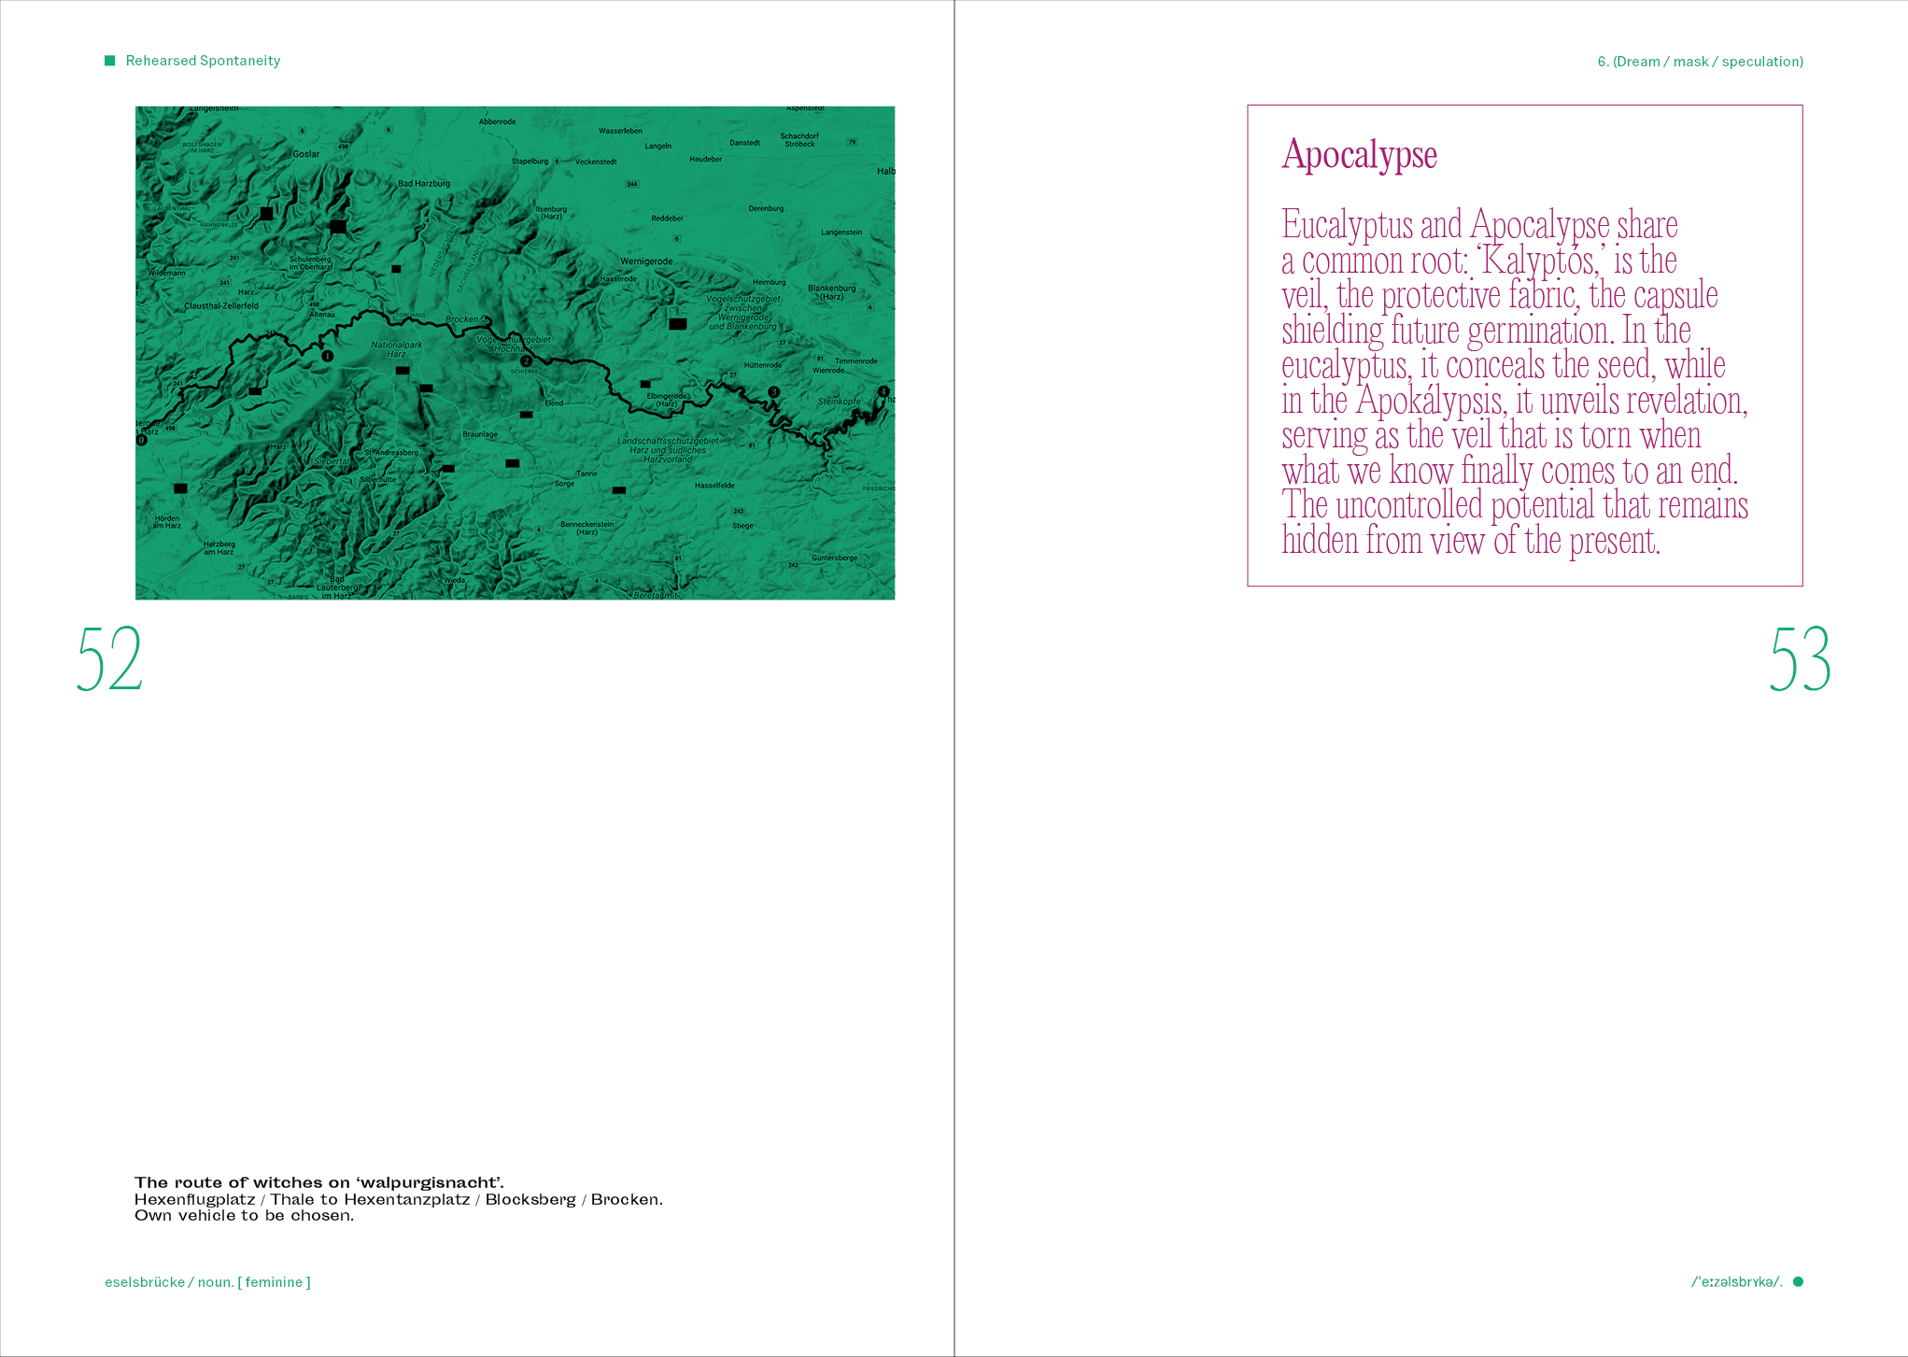The width and height of the screenshot is (1908, 1357).
Task: Click the 'Altenau' map label
Action: point(322,315)
